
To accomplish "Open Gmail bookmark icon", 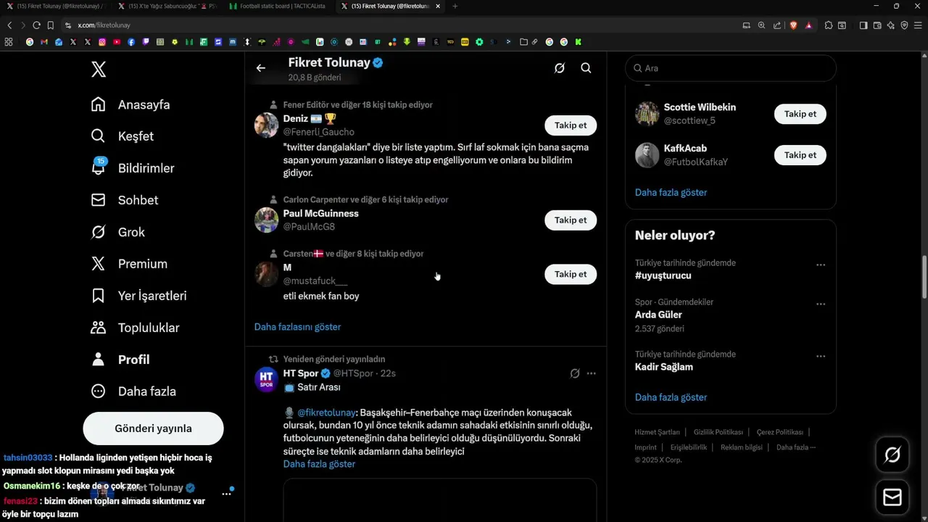I will [x=44, y=42].
